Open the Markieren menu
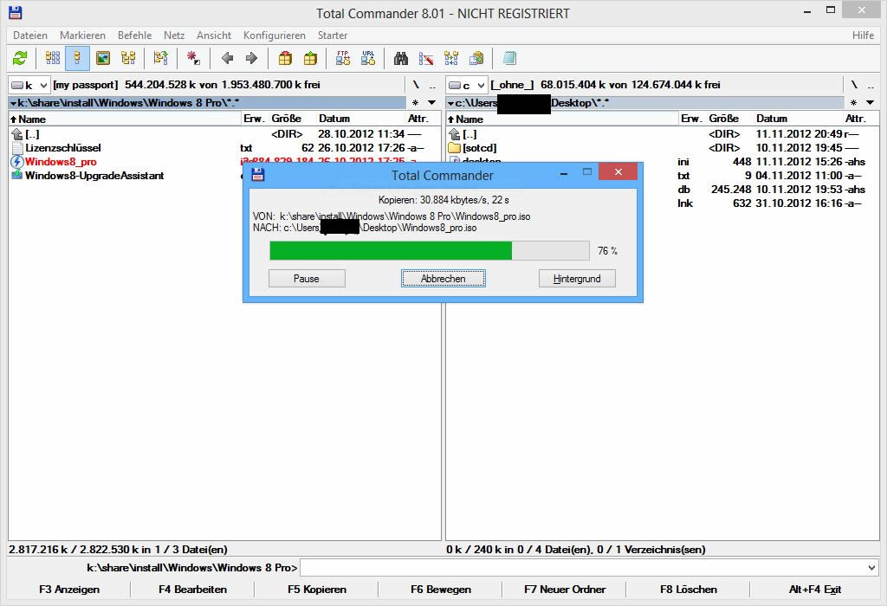887x606 pixels. tap(82, 35)
